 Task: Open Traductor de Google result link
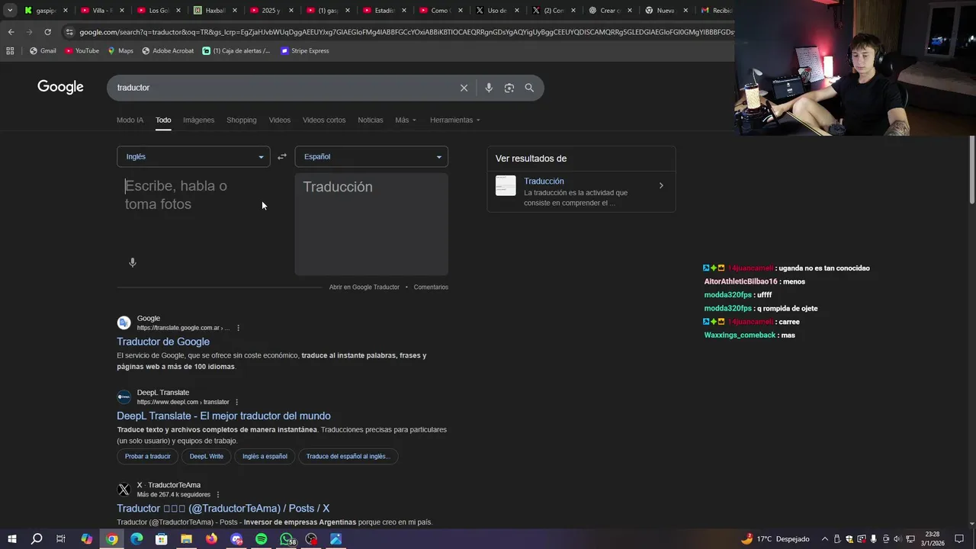coord(163,342)
